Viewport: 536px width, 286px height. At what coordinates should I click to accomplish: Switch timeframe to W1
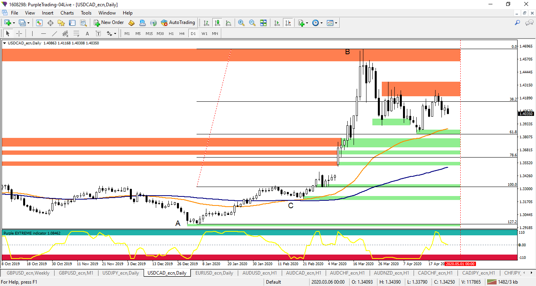point(204,33)
